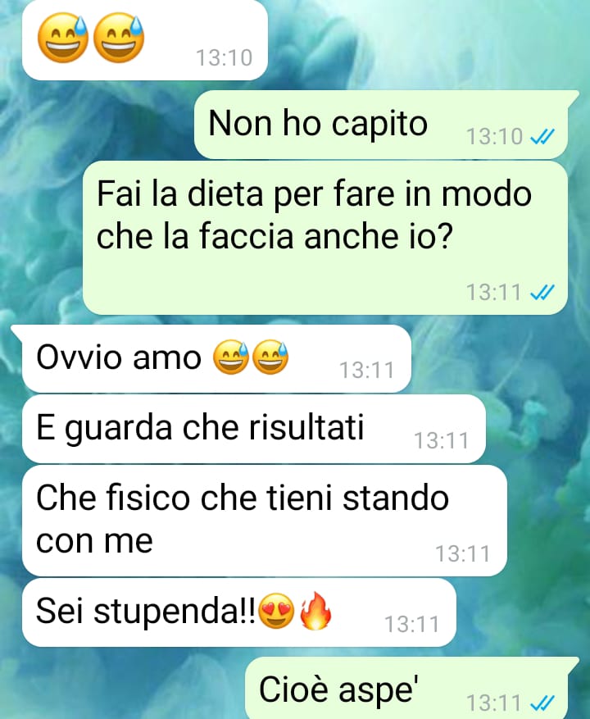Tap the grinning sweat emojis after 'Ovvio amo'
The width and height of the screenshot is (590, 719).
[x=251, y=357]
